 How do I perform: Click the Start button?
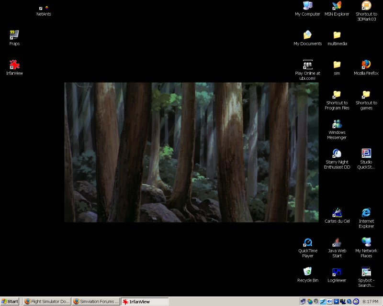coord(10,302)
